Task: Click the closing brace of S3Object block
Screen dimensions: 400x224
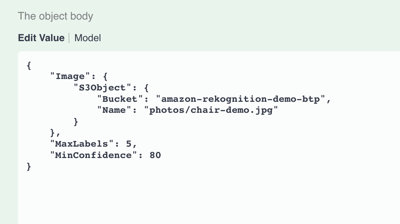Action: pos(76,122)
